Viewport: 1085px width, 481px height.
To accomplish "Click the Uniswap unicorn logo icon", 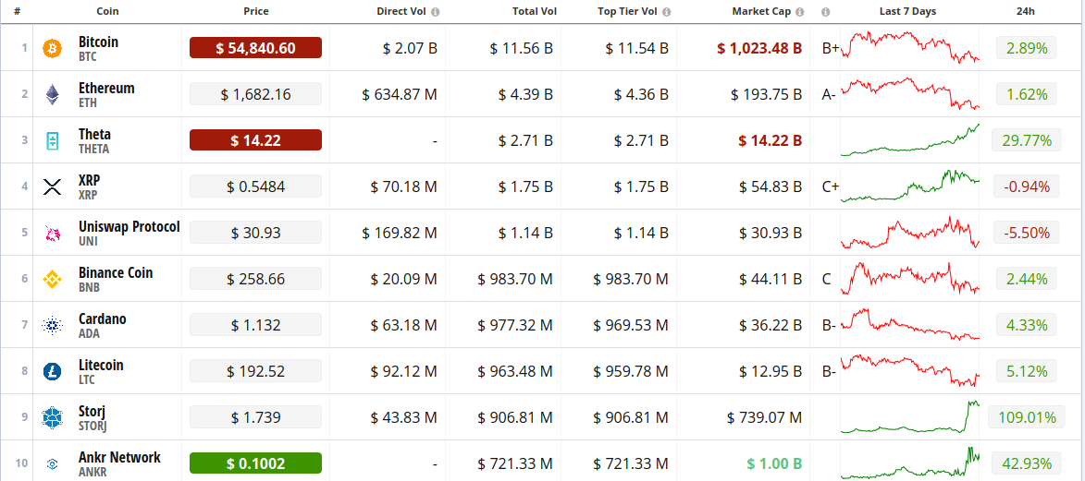I will click(53, 233).
